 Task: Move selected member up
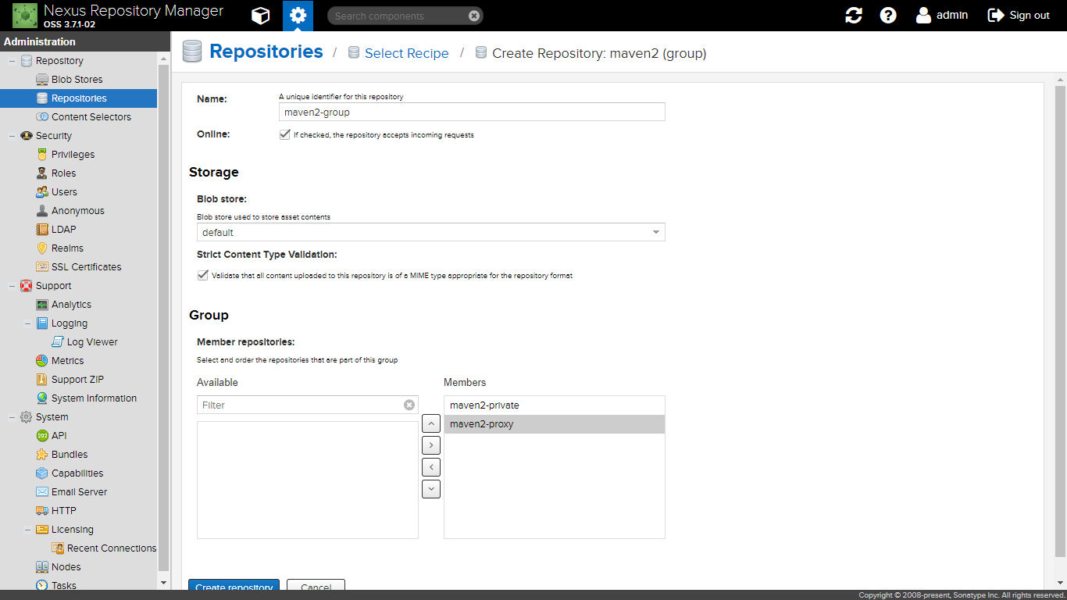coord(430,423)
